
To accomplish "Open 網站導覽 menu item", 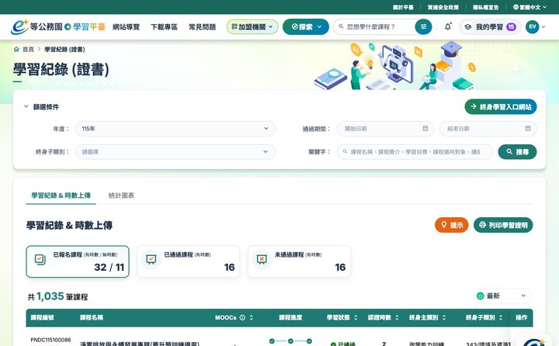I will click(127, 27).
